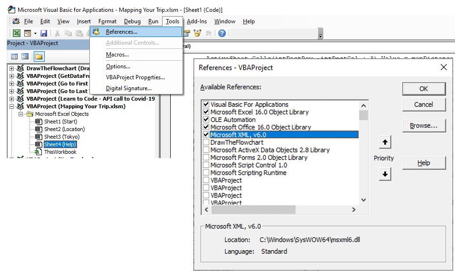
Task: Click the Save toolbar icon
Action: coord(44,33)
